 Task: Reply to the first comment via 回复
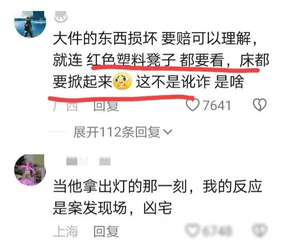coord(106,106)
